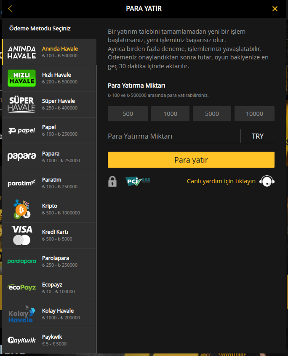The width and height of the screenshot is (288, 356).
Task: Click the PCI DSS compliance badge
Action: [x=138, y=181]
